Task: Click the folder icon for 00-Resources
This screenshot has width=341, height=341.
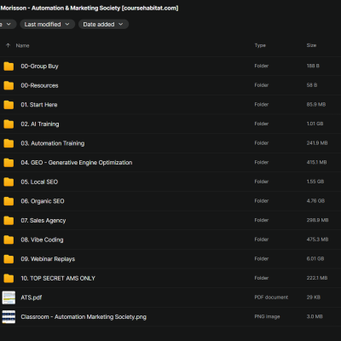Action: point(9,85)
